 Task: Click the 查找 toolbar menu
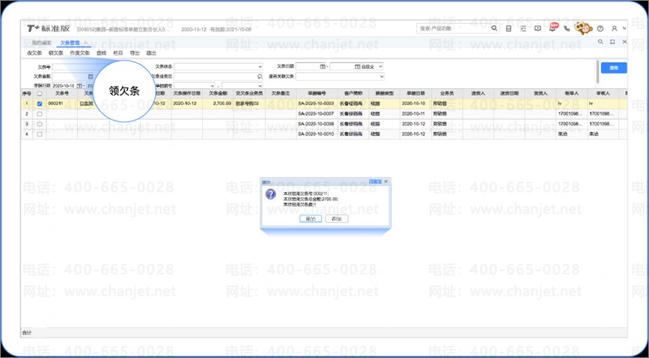point(101,53)
